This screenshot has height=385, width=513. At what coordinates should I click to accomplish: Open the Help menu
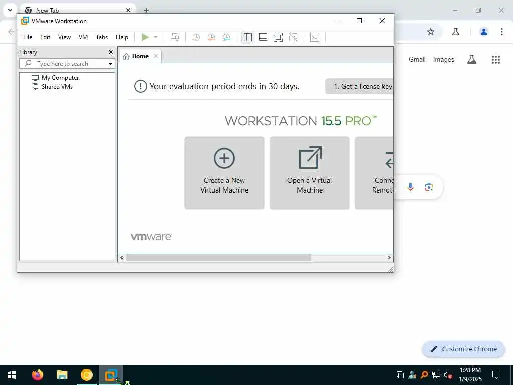click(x=122, y=37)
